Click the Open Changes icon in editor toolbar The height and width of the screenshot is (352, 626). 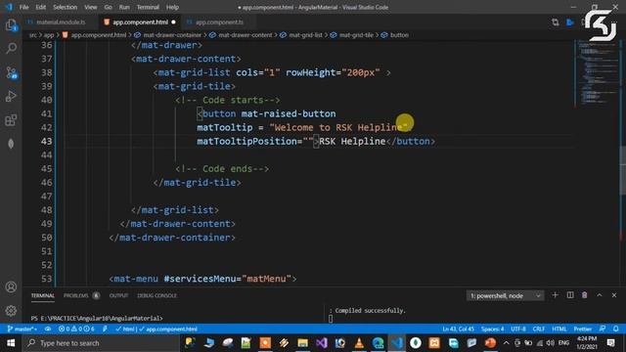pos(556,22)
